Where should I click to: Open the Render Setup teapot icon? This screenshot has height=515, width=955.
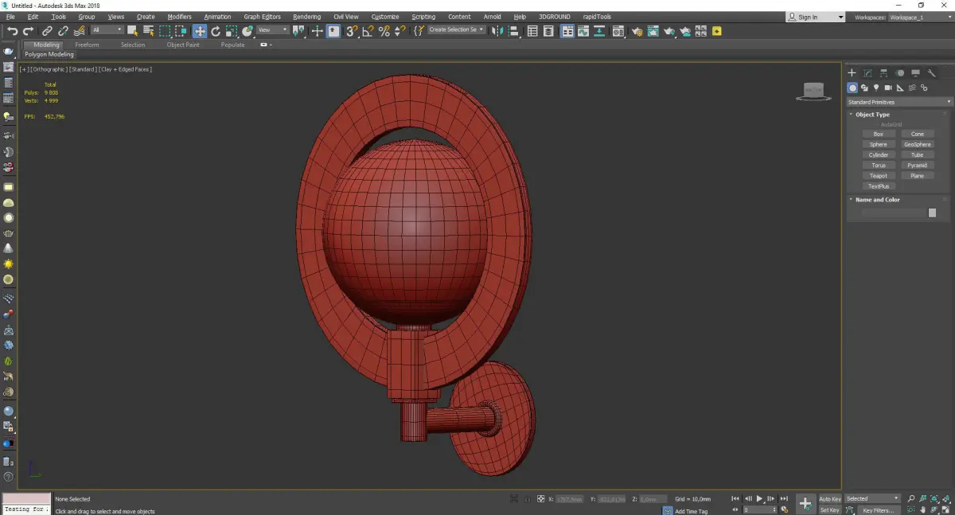637,31
